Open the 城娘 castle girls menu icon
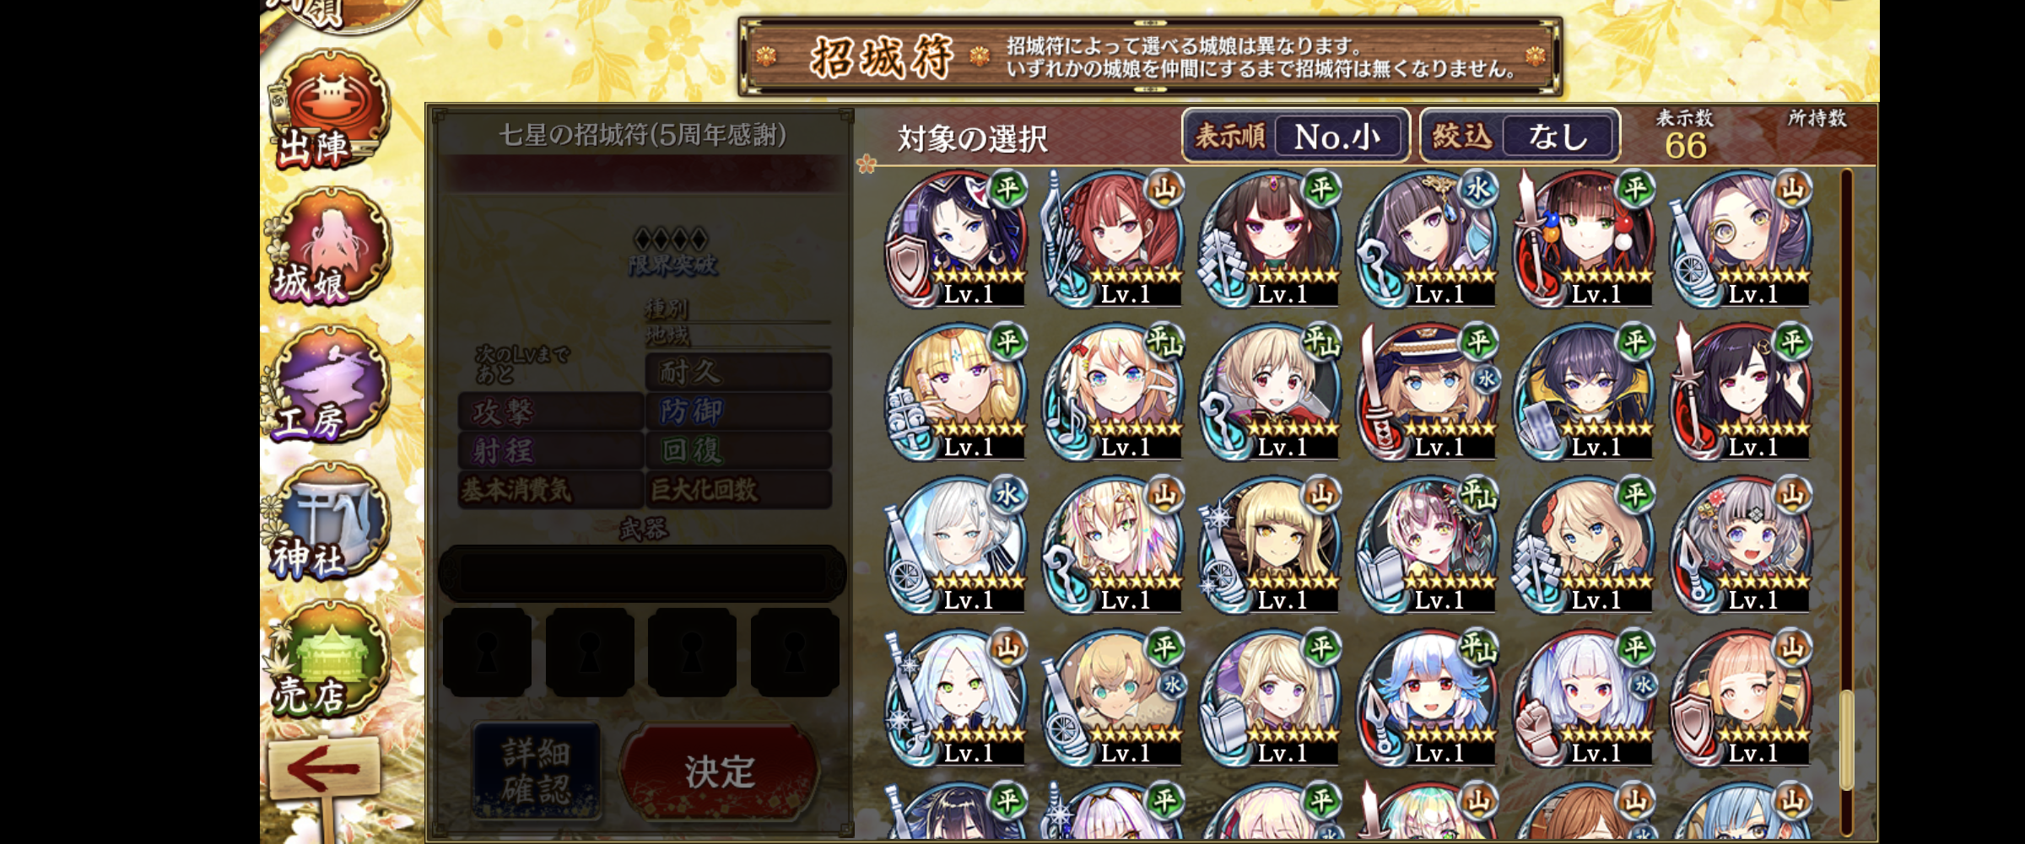The width and height of the screenshot is (2025, 844). point(331,247)
